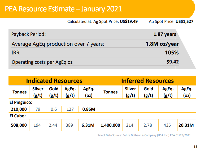Screen dimensions: 200x150
Task: Click the slide title 'PEA Resource Estimate – January 2021'
Action: pos(63,9)
